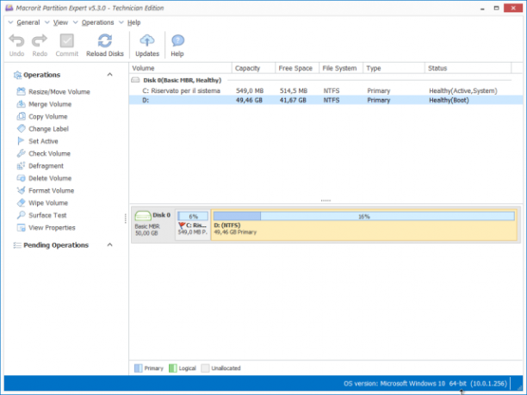Click Basic MBR 50,00 GB disk label
The height and width of the screenshot is (395, 527).
[147, 230]
